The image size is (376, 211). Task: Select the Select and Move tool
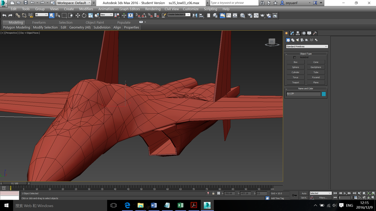click(77, 15)
